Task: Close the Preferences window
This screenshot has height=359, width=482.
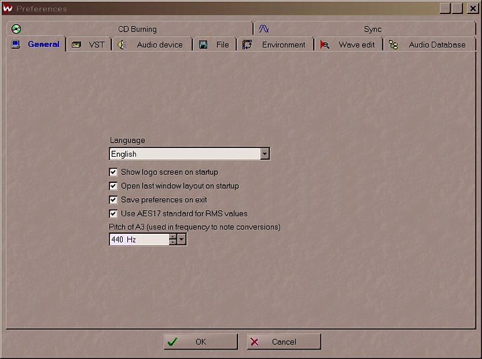Action: point(473,8)
